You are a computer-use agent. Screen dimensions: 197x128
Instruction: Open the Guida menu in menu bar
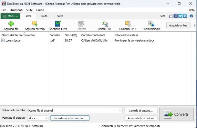click(40, 10)
